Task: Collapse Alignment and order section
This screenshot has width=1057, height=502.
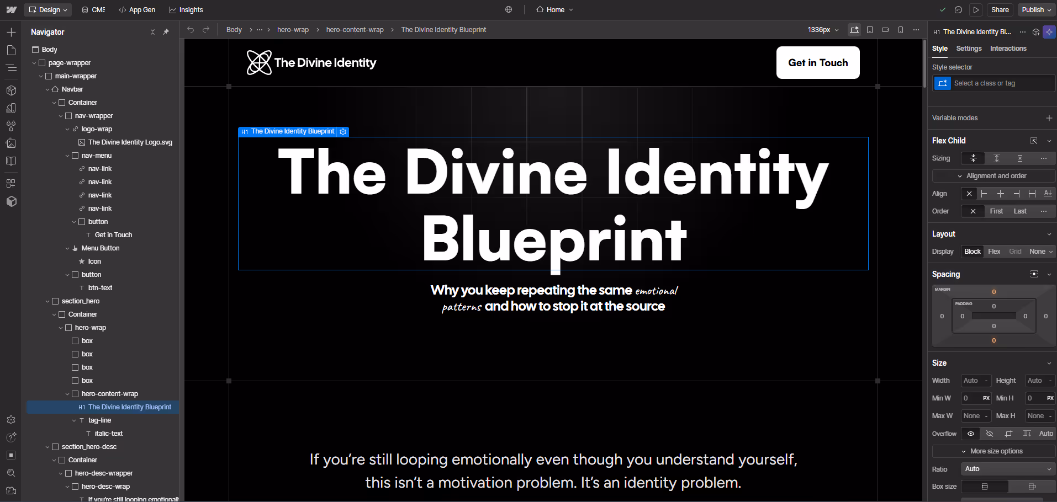Action: coord(993,176)
